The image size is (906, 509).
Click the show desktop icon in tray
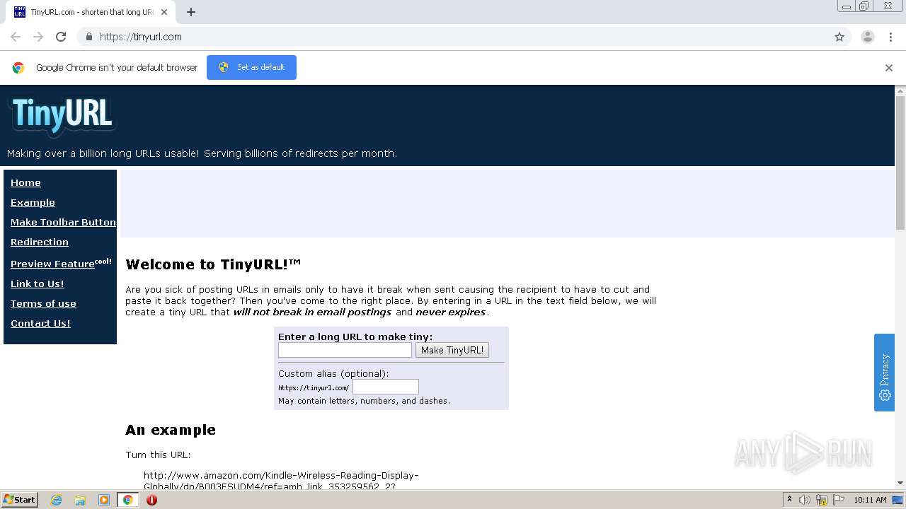coord(898,500)
